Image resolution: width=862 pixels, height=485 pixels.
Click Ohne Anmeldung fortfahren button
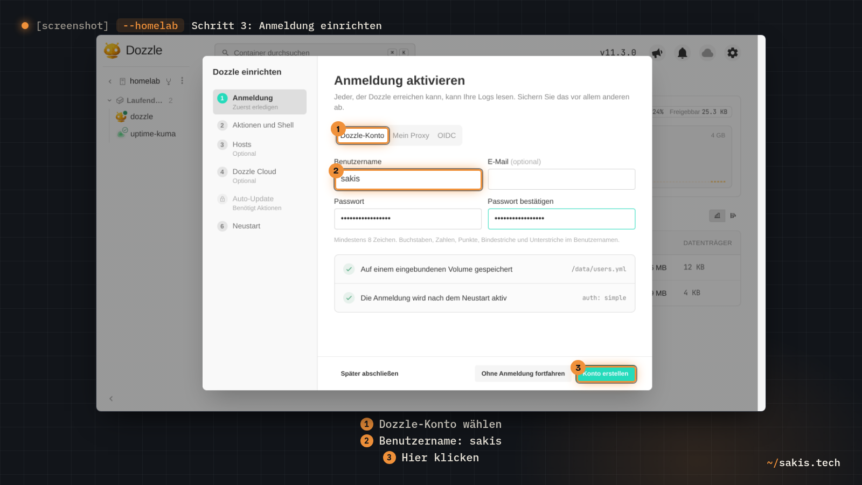click(523, 373)
